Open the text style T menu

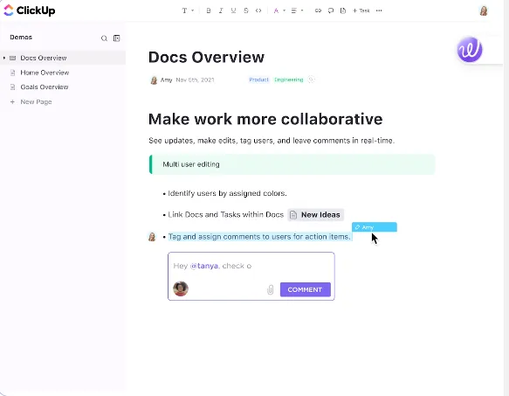coord(184,10)
